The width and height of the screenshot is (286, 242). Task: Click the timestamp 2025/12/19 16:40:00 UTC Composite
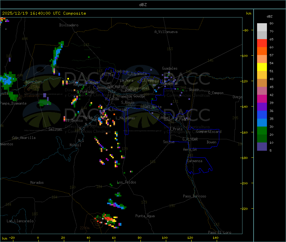coord(44,13)
